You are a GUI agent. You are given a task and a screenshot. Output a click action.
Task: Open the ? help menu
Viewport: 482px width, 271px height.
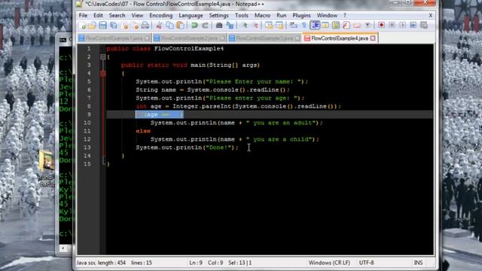(345, 15)
